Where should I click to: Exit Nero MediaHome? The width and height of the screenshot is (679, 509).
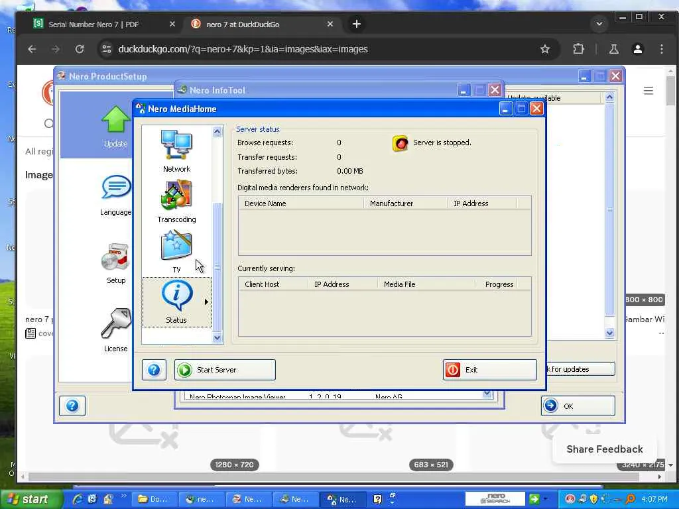[490, 370]
